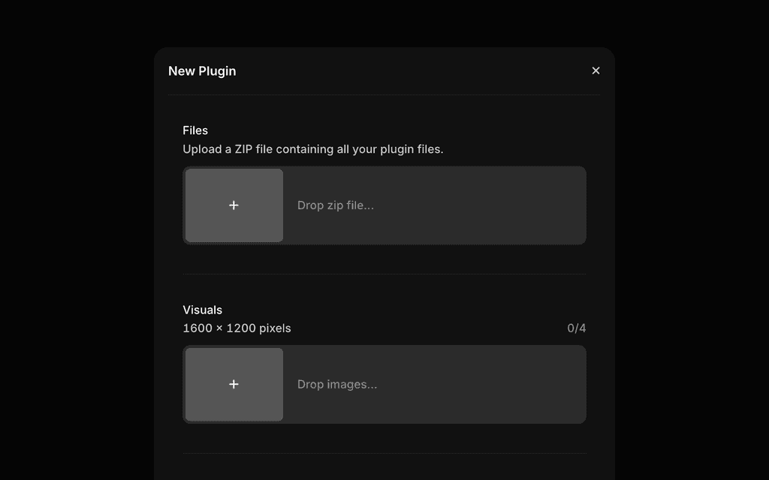Click the Files section heading
The image size is (769, 480).
(195, 130)
